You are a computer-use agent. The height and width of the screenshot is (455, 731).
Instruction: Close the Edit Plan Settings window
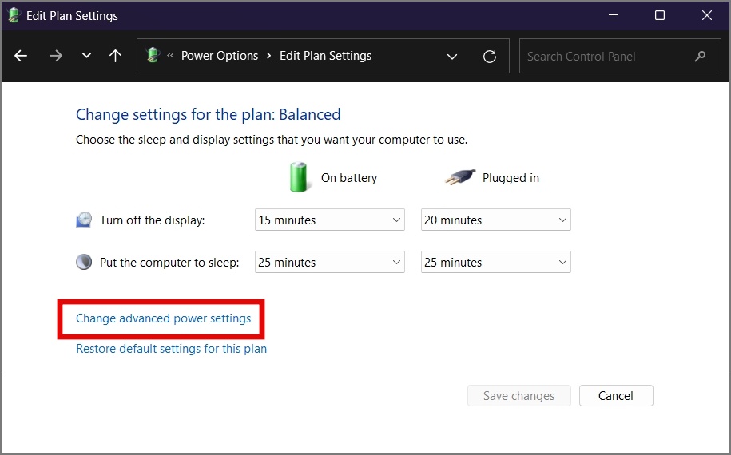707,15
